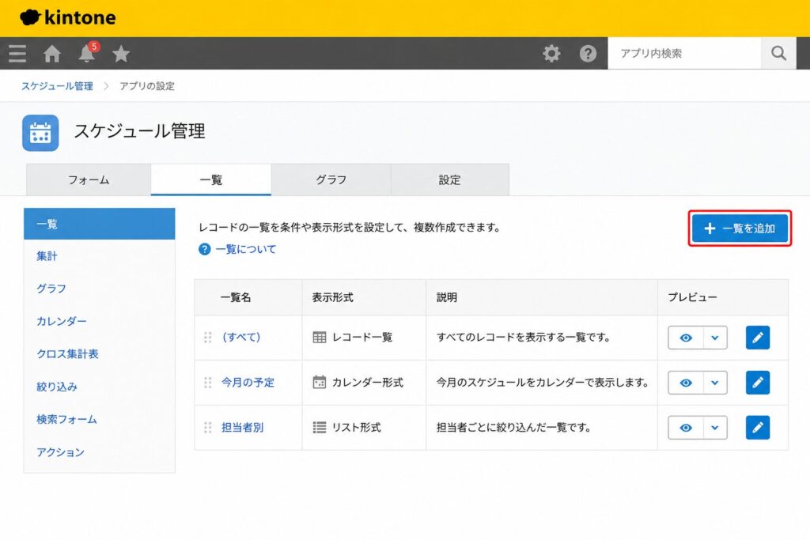The width and height of the screenshot is (810, 540).
Task: Grab the drag handle of (すべて) row
Action: tap(208, 337)
